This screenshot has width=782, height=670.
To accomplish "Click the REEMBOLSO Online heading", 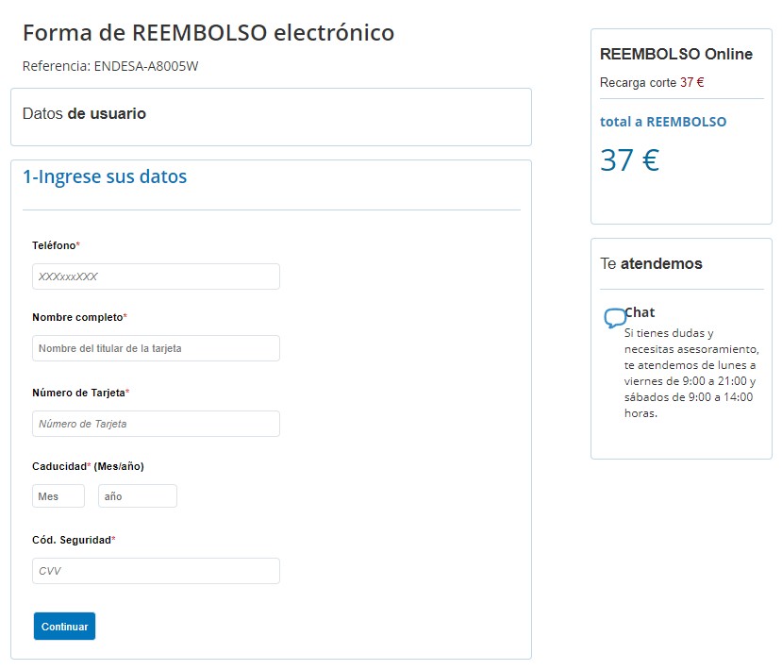I will click(676, 54).
